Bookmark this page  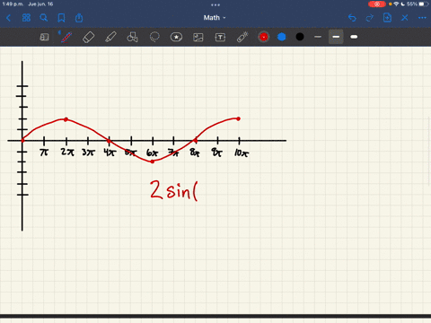[61, 18]
